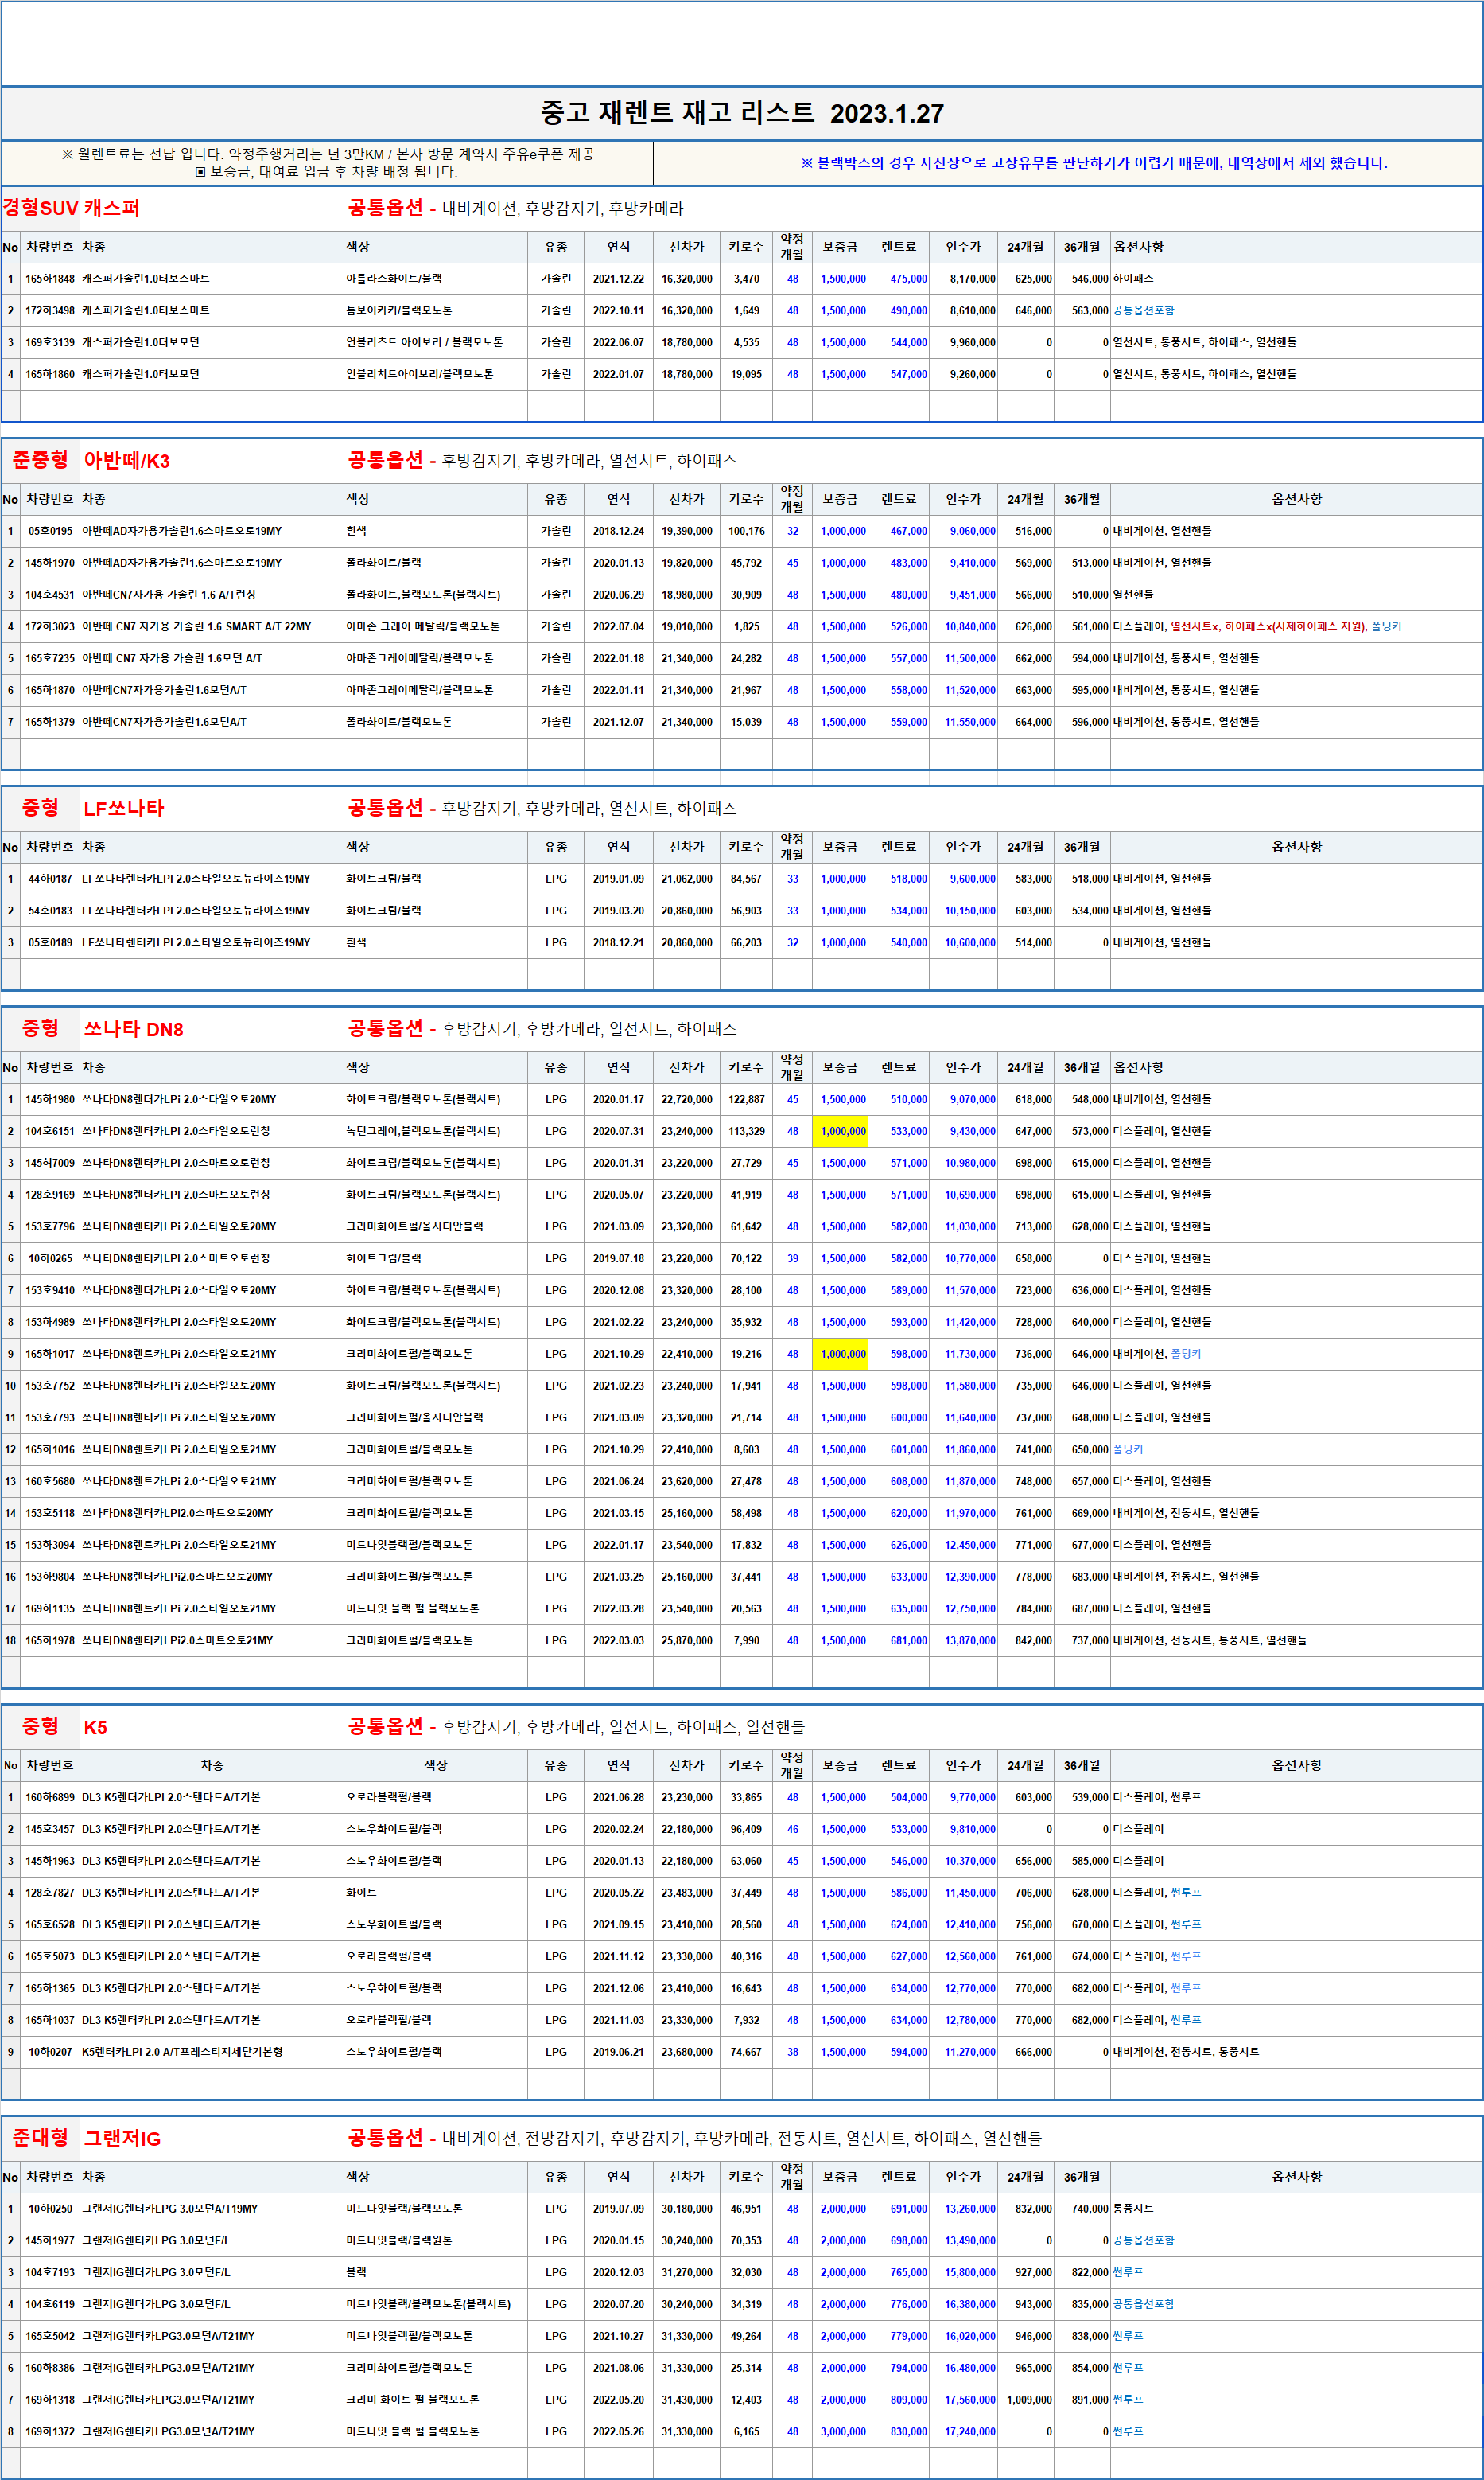Click vehicle number "165하1848"

click(x=50, y=279)
